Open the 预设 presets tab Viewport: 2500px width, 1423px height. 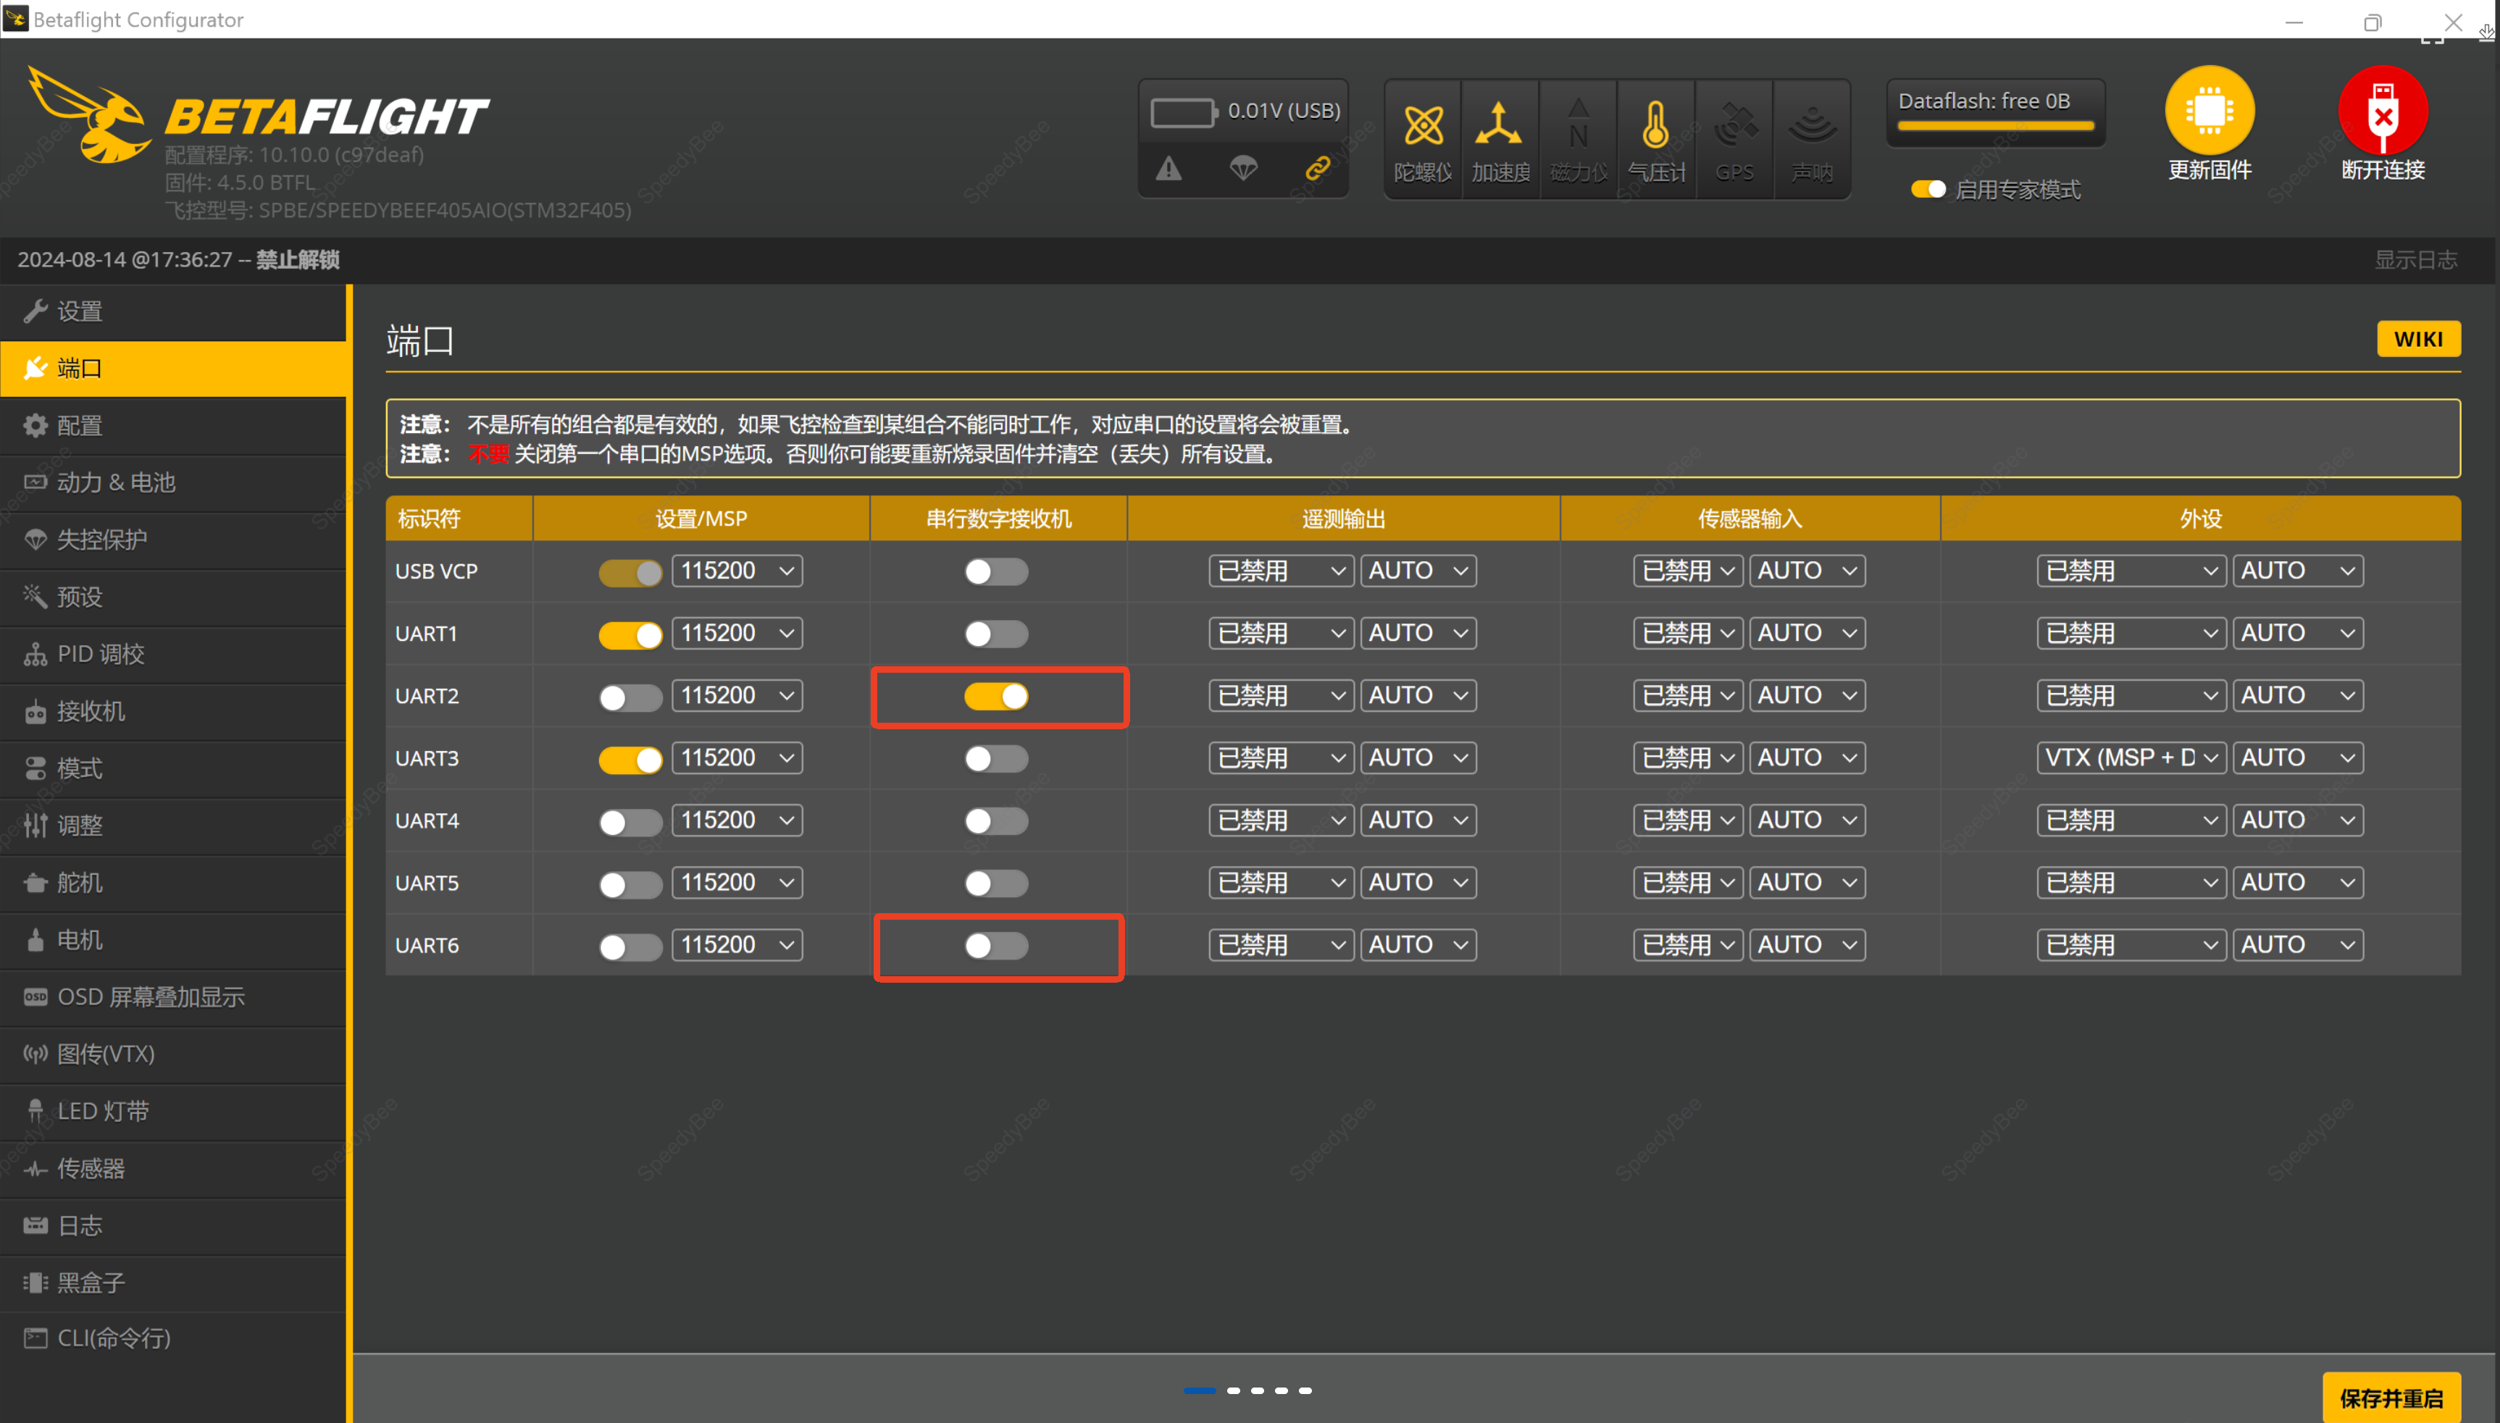click(x=174, y=597)
